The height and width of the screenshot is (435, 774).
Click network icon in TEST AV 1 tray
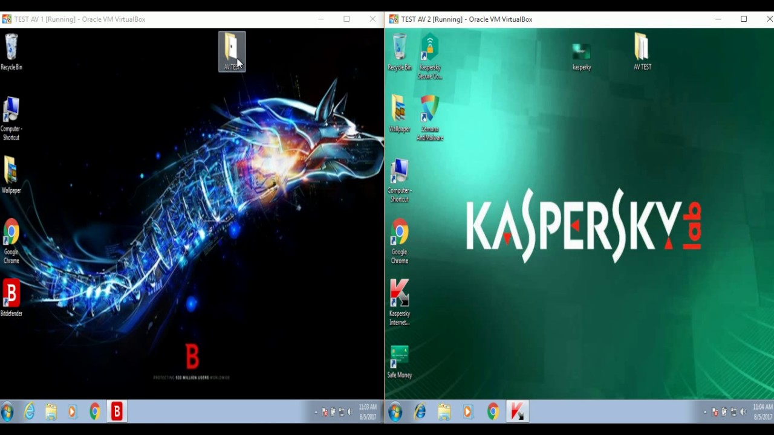[341, 412]
